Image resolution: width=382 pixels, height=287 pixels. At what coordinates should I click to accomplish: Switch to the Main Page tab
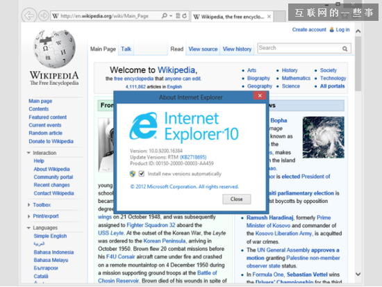[103, 49]
